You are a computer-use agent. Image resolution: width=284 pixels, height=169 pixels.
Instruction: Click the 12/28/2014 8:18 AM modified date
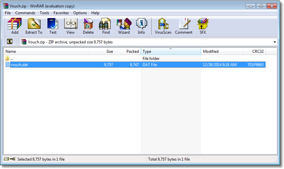tap(219, 65)
